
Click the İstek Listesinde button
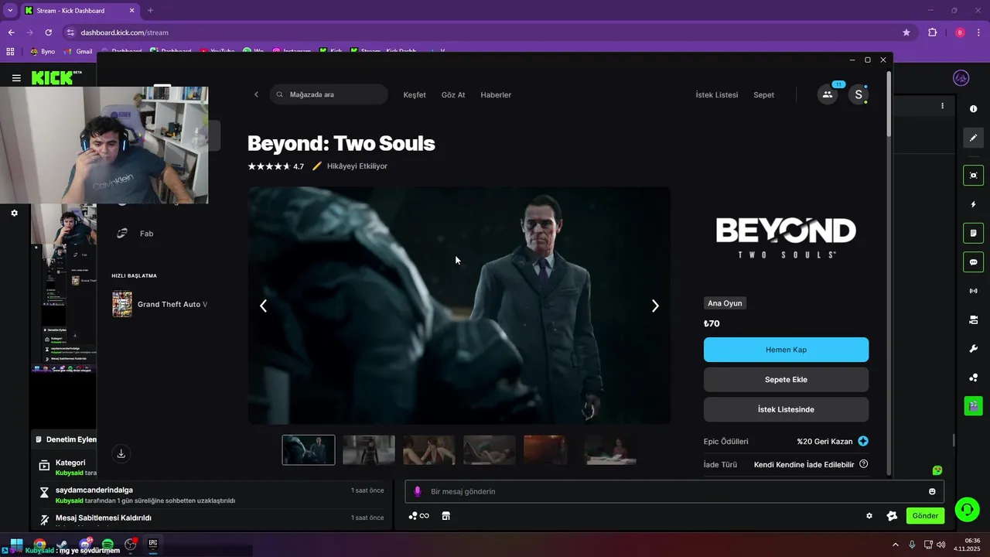coord(786,409)
